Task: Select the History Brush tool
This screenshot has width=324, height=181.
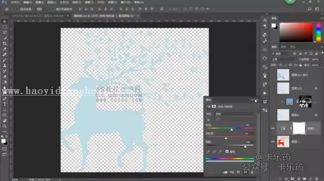Action: pos(5,71)
